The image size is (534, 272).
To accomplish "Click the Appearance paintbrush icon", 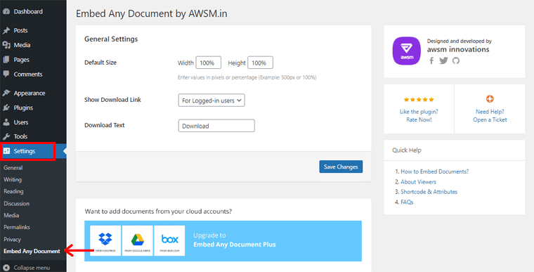I will (x=6, y=93).
